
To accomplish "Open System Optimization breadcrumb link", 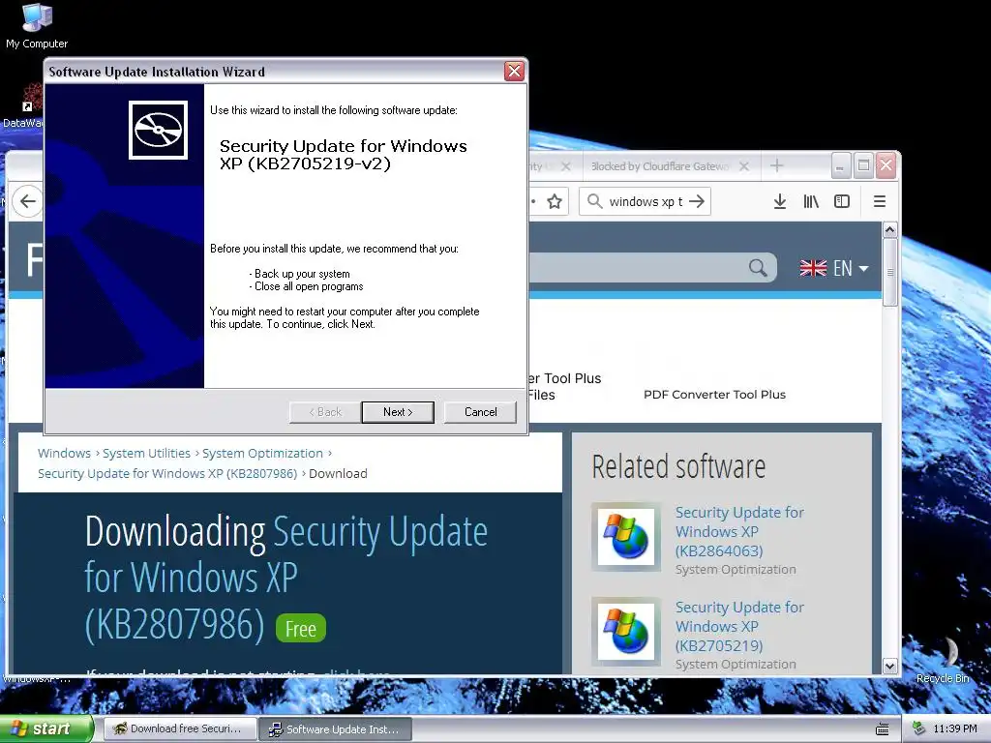I will (262, 453).
